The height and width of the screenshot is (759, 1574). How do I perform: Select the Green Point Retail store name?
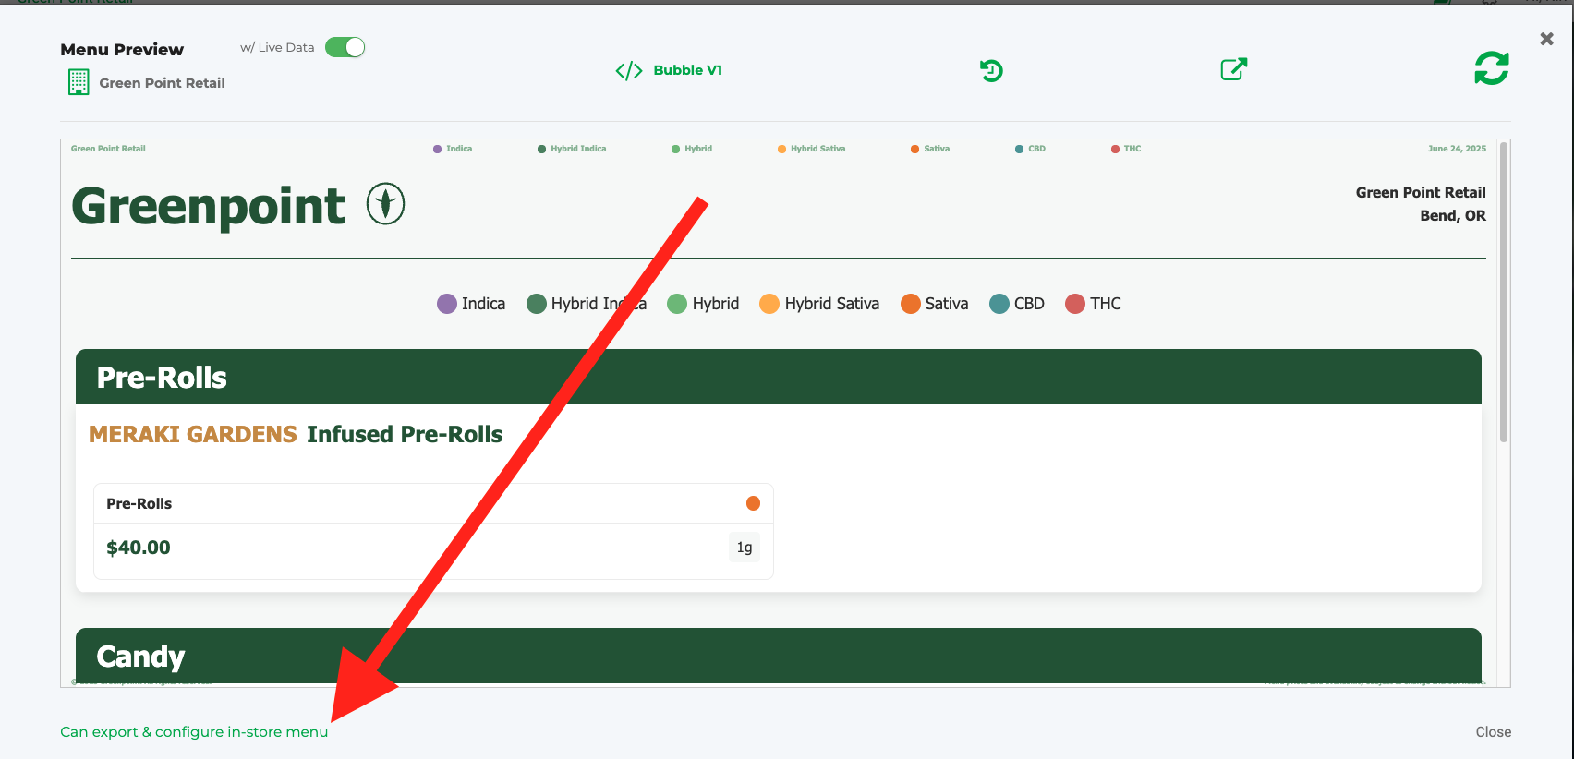[162, 83]
